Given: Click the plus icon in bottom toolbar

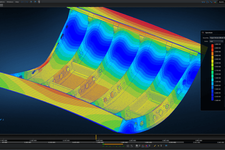Looking at the screenshot, I should tap(159, 146).
